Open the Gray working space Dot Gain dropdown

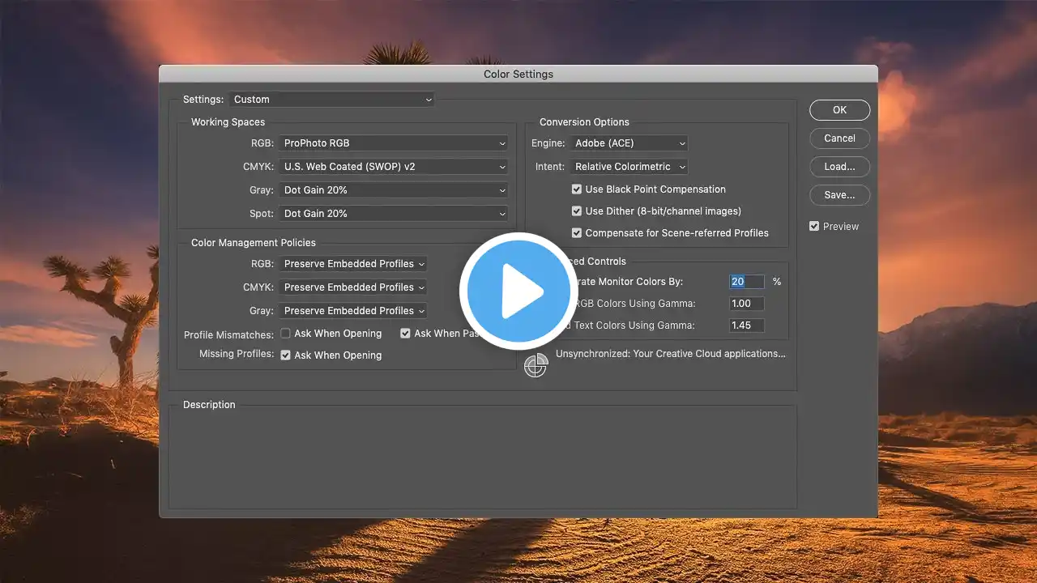(393, 190)
